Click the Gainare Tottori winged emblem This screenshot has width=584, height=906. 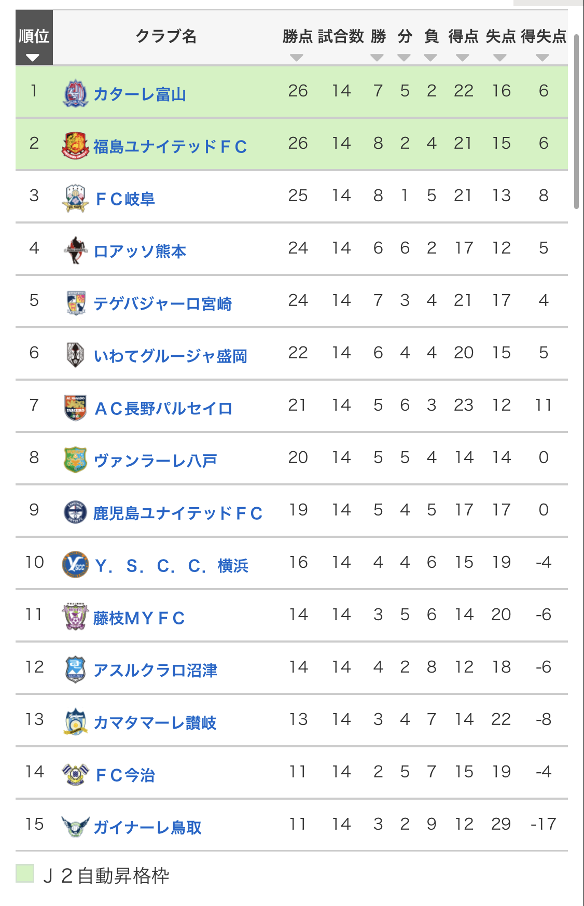coord(75,827)
